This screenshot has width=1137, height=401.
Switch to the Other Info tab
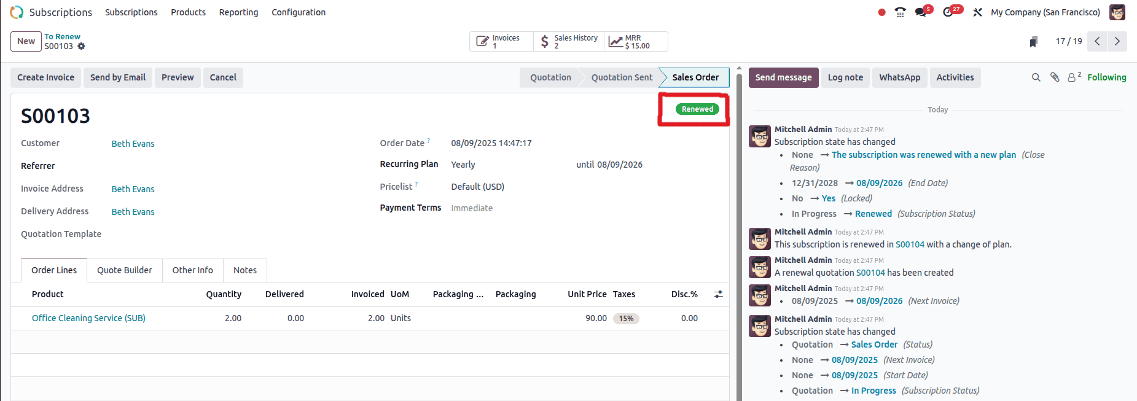pos(192,270)
